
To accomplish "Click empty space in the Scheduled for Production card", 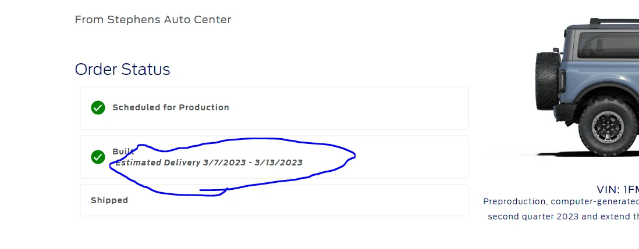I will pyautogui.click(x=346, y=107).
